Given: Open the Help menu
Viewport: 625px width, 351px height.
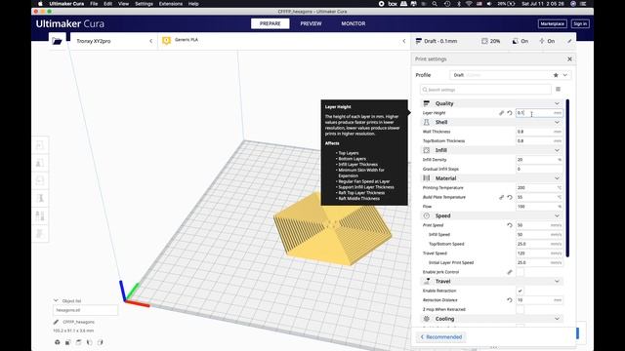Looking at the screenshot, I should (x=193, y=4).
